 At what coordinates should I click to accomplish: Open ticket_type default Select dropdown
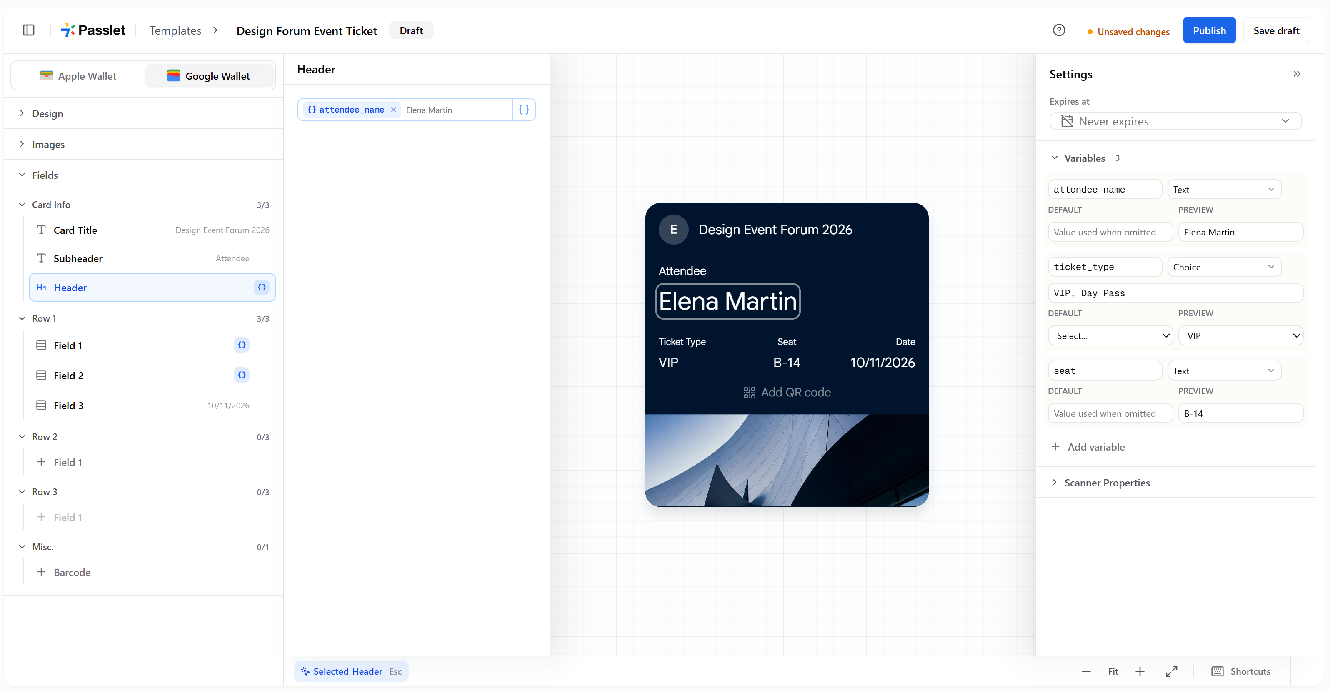(x=1110, y=335)
